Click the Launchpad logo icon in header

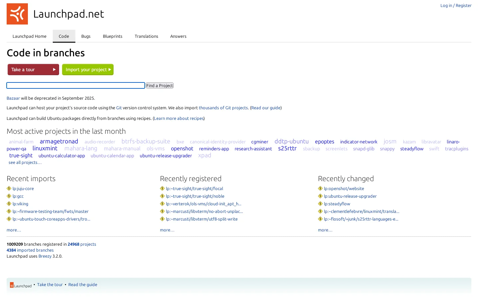(17, 14)
